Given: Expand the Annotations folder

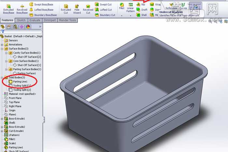Looking at the screenshot, I should (x=2, y=45).
